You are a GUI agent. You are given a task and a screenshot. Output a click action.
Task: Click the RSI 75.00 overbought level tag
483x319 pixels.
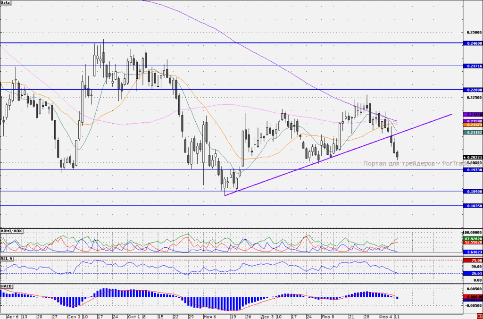tap(473, 260)
